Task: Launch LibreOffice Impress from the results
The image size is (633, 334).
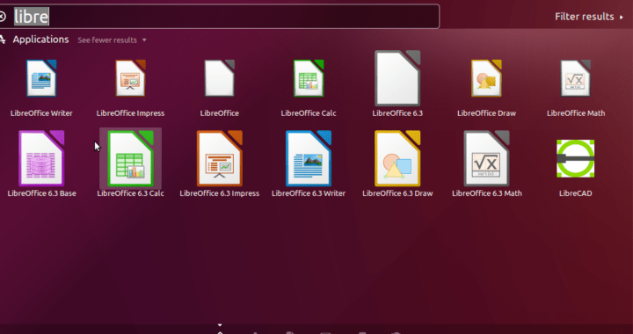Action: (130, 78)
